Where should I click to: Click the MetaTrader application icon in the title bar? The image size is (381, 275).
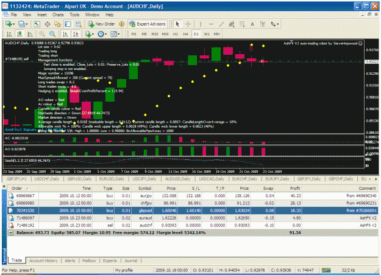tap(5, 6)
